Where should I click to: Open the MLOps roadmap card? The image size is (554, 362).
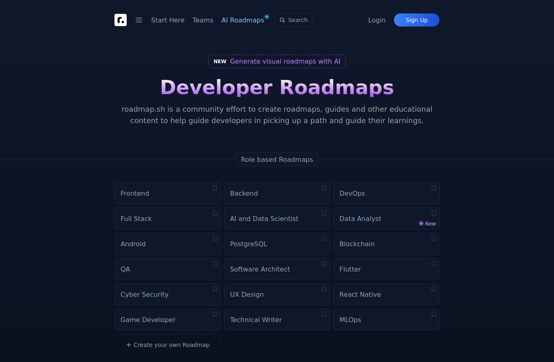click(x=386, y=320)
